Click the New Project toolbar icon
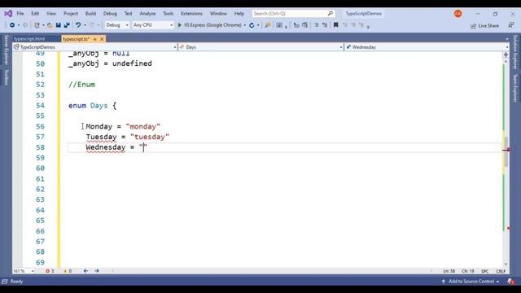 [x=37, y=25]
